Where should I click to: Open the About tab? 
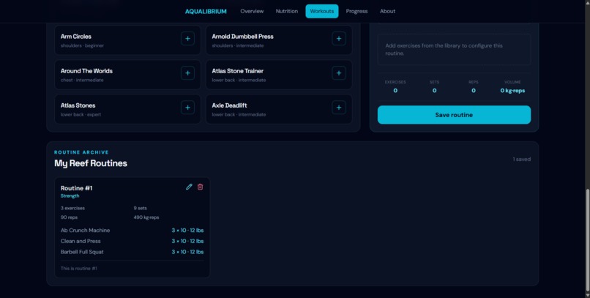pos(387,11)
